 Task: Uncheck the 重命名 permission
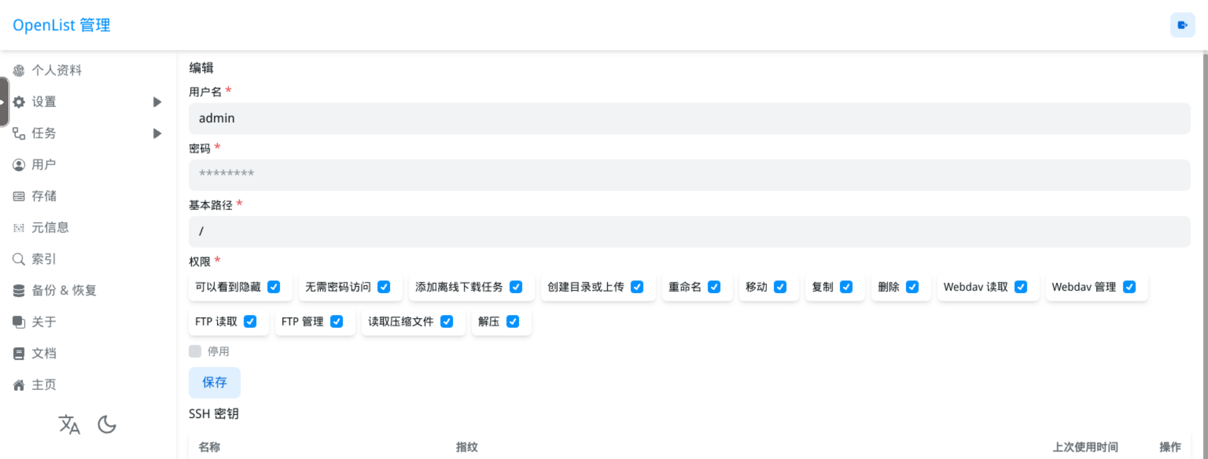point(714,287)
